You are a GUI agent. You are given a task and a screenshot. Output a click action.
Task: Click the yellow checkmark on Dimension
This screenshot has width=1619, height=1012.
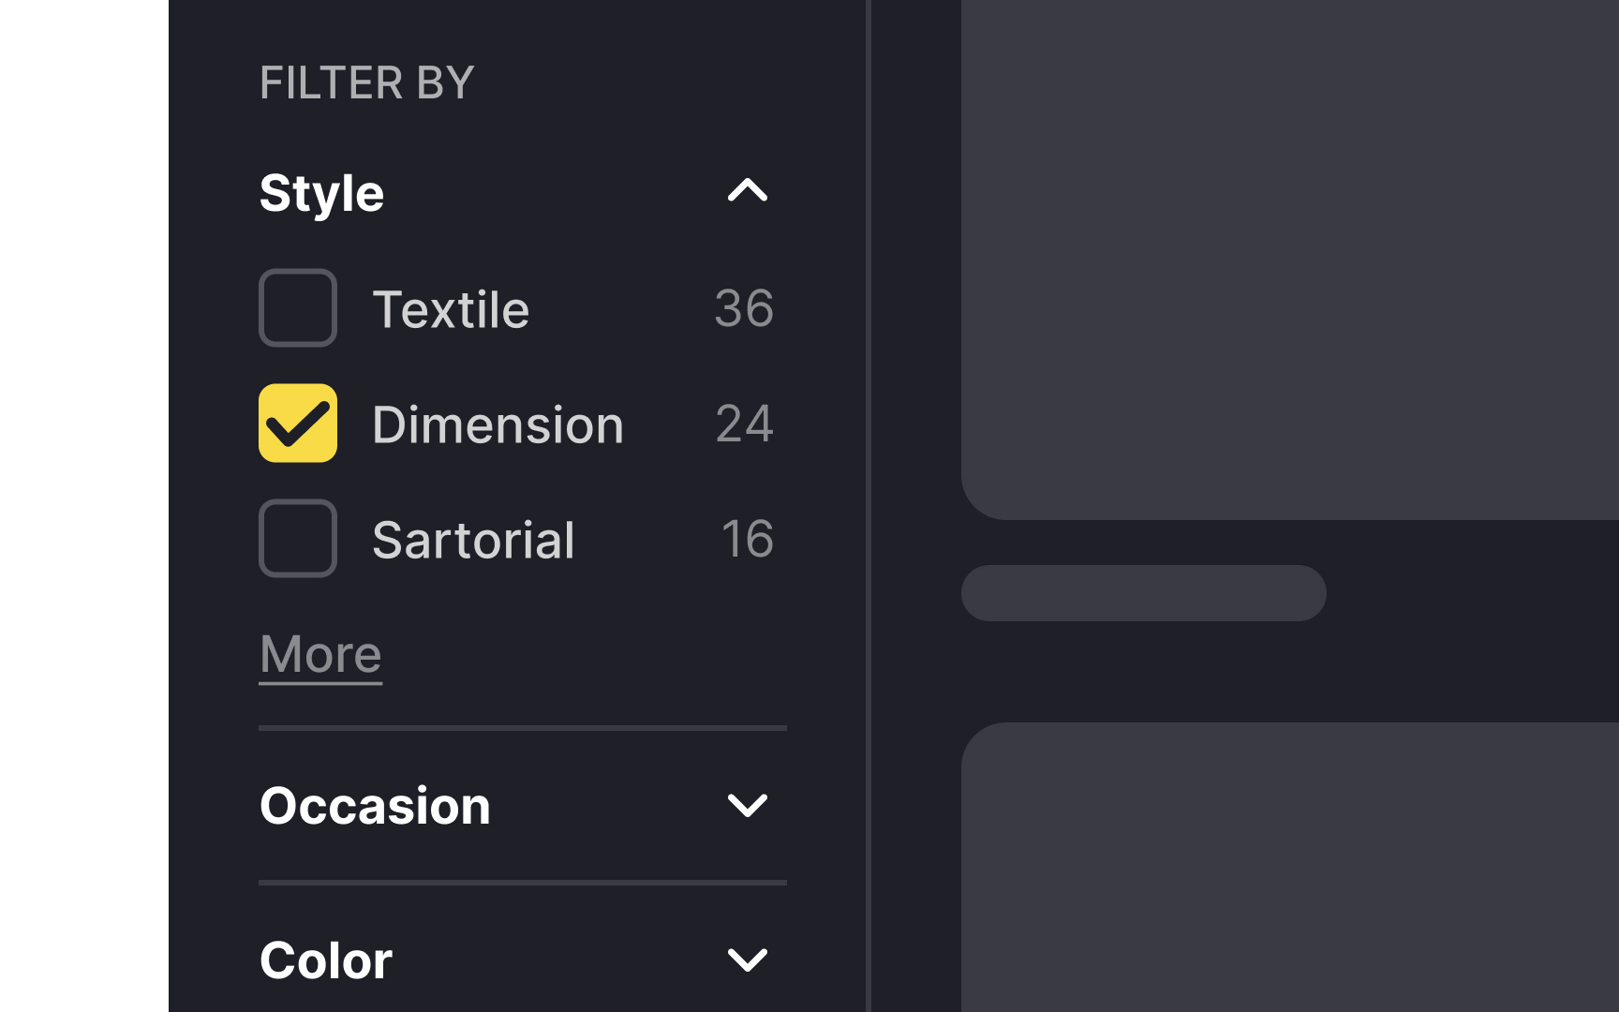coord(297,424)
